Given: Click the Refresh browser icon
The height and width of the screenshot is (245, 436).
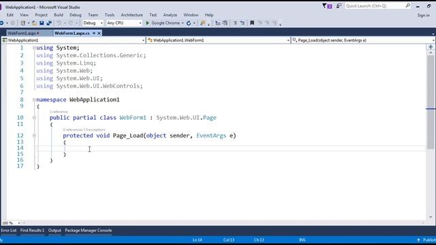Looking at the screenshot, I should pos(189,23).
